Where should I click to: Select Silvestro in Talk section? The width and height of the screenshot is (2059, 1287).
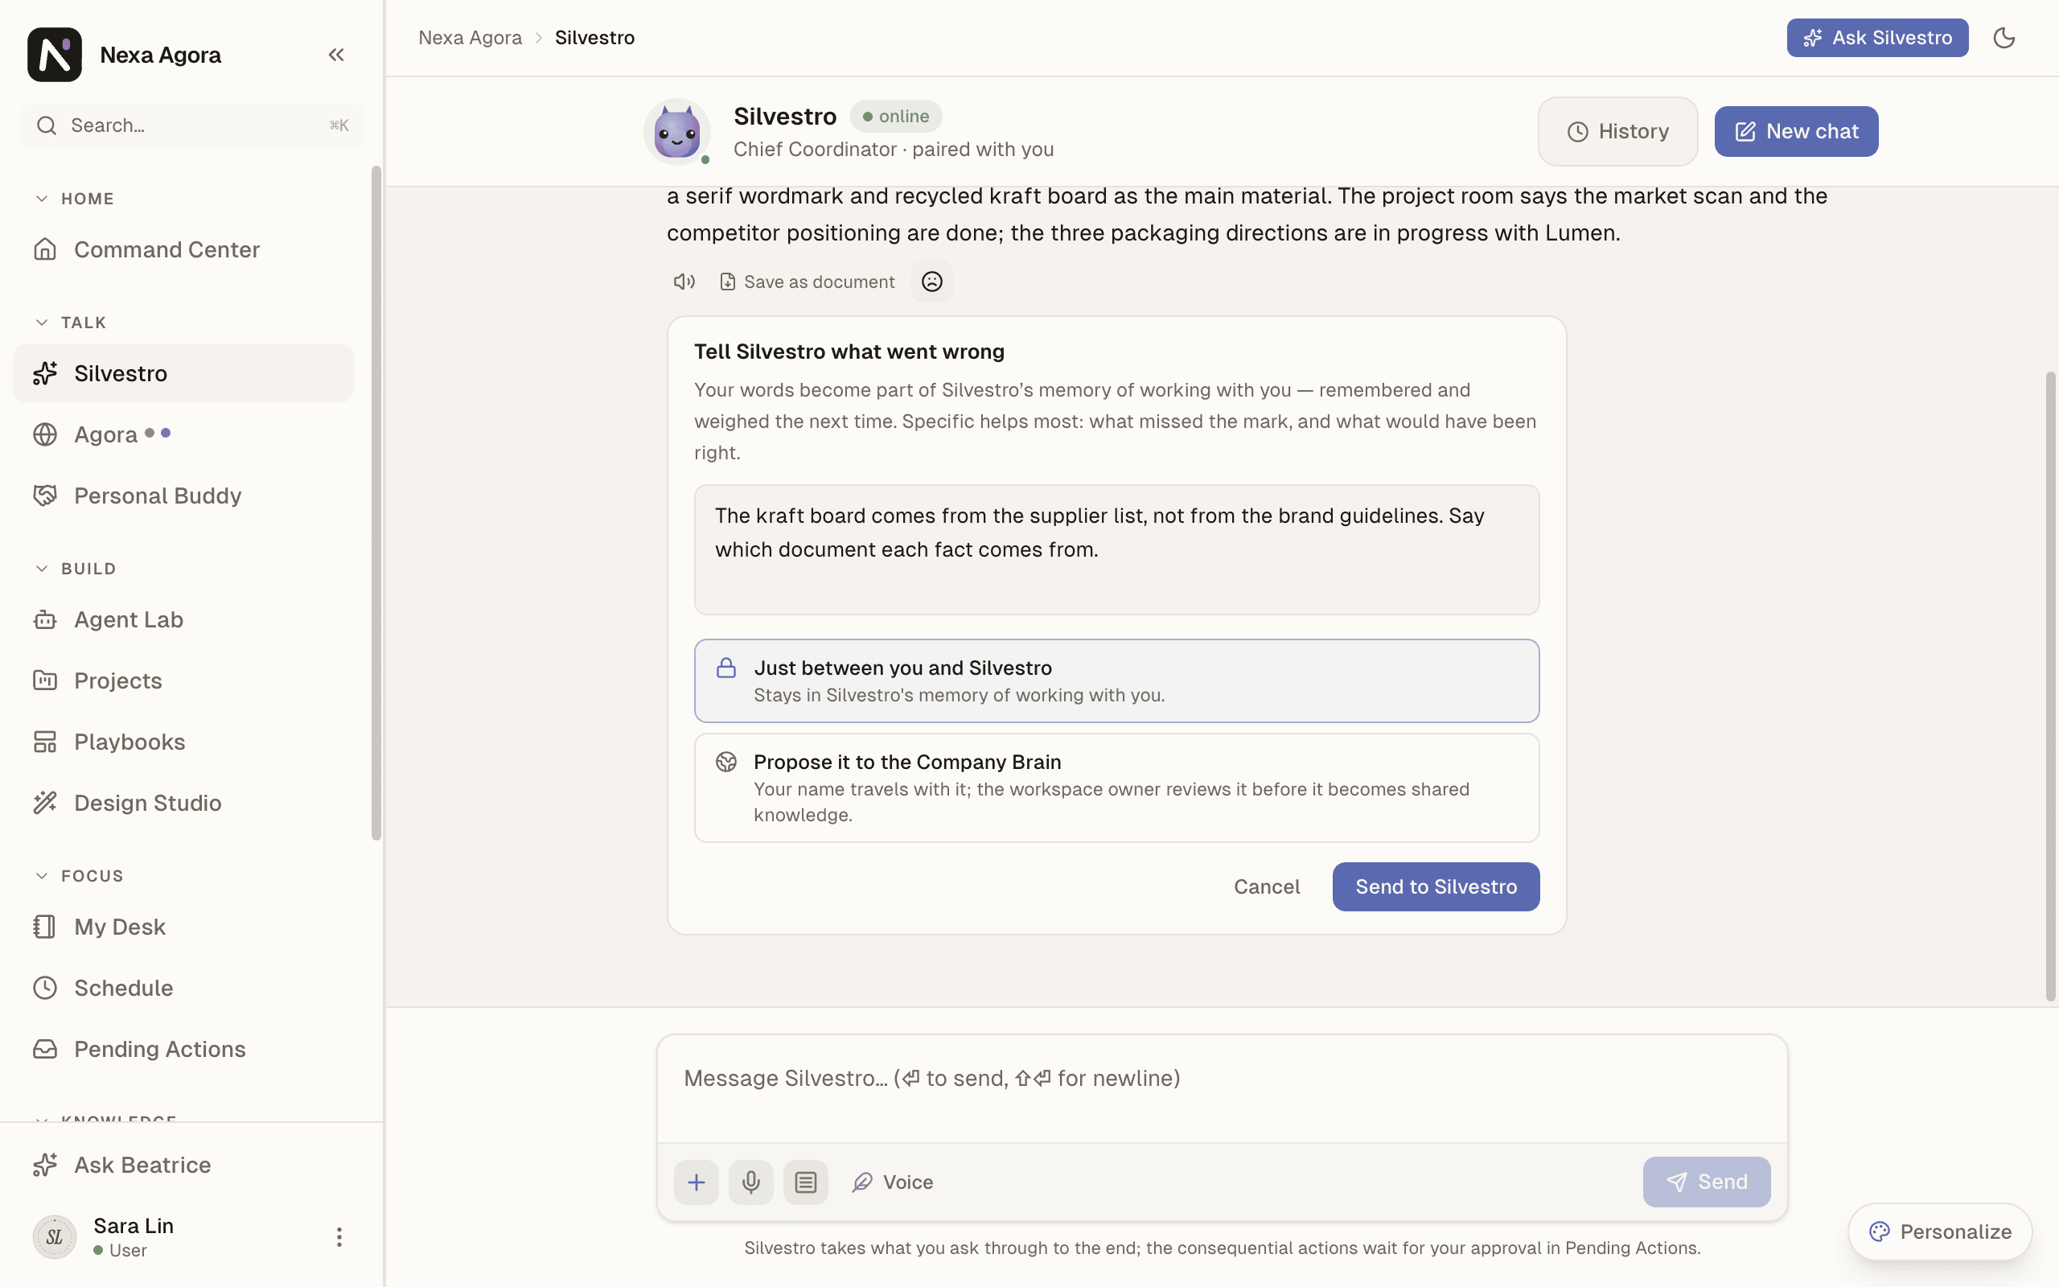(183, 374)
